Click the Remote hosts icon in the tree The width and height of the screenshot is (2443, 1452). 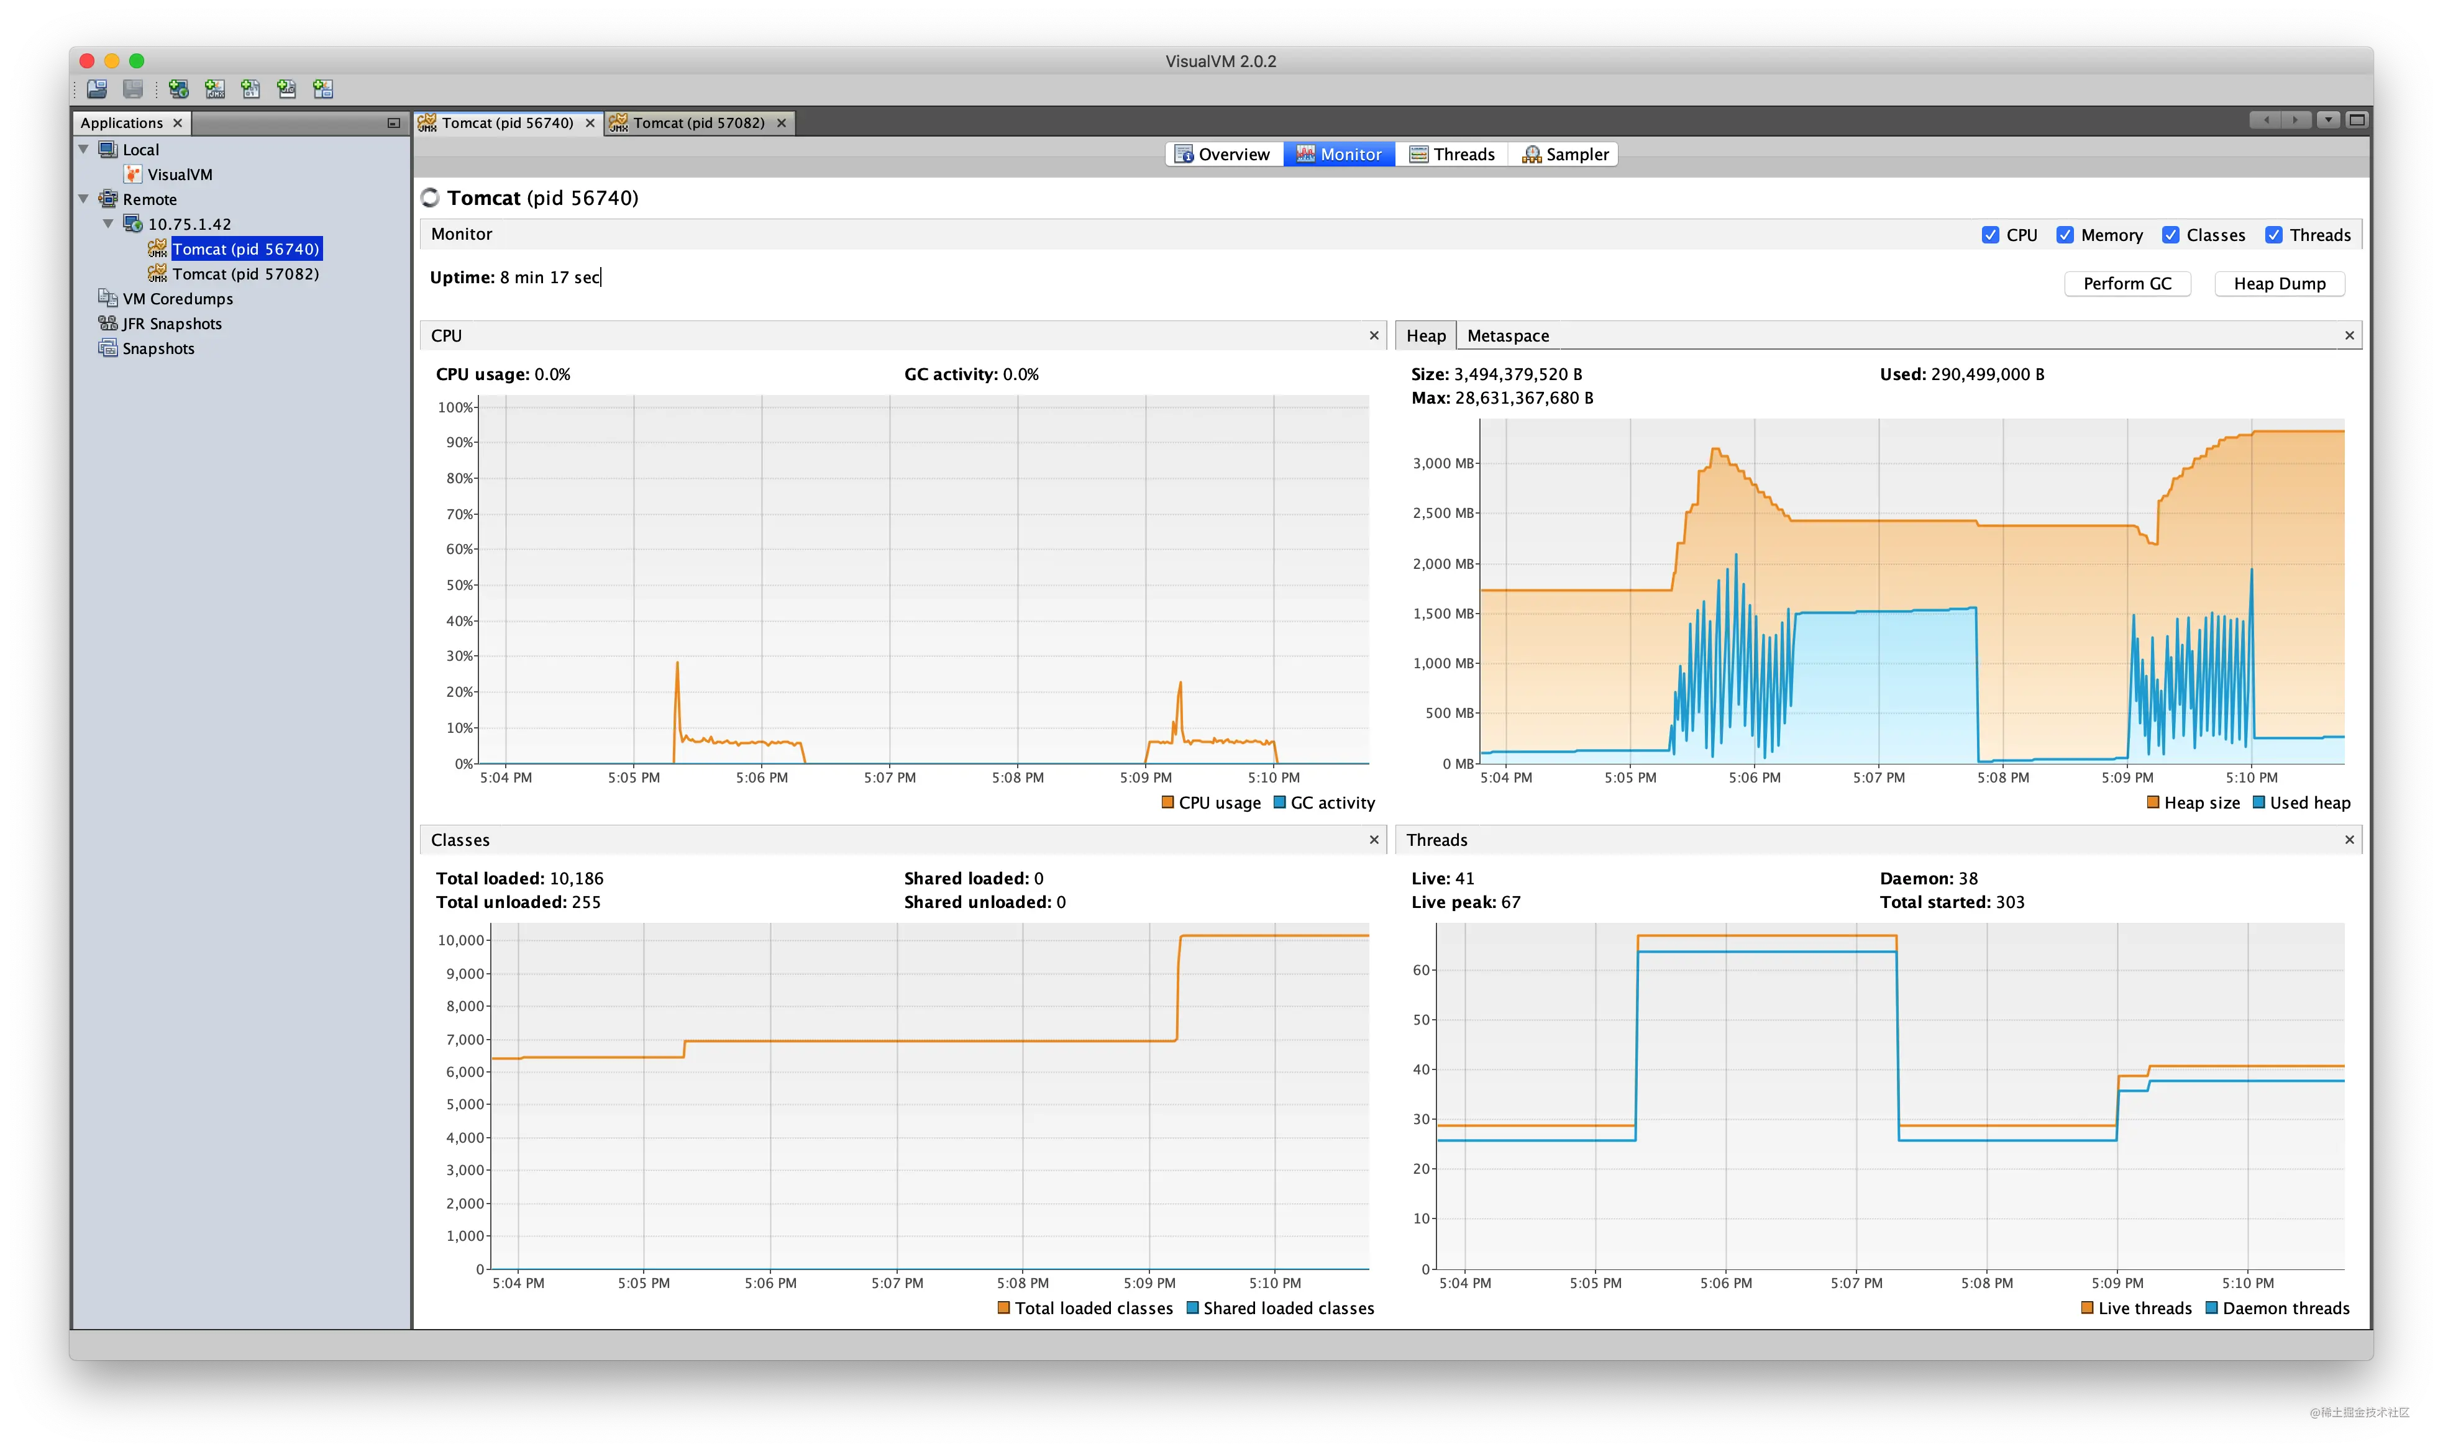pos(107,199)
